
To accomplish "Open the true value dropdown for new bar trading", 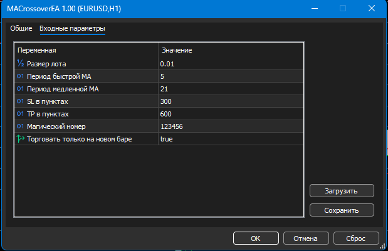I will [x=231, y=139].
